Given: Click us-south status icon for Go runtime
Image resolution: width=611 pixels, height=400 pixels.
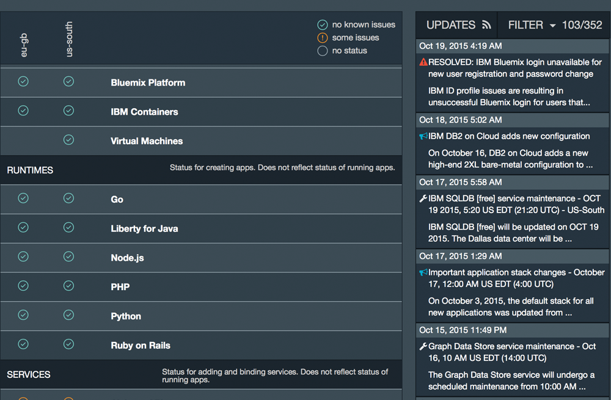Looking at the screenshot, I should 68,198.
